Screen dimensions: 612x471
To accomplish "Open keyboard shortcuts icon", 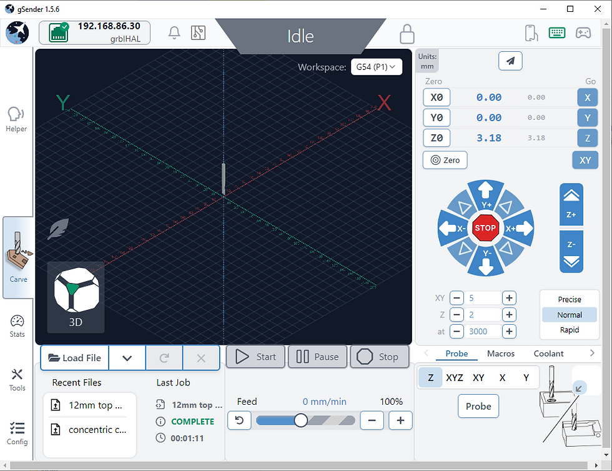I will 557,33.
